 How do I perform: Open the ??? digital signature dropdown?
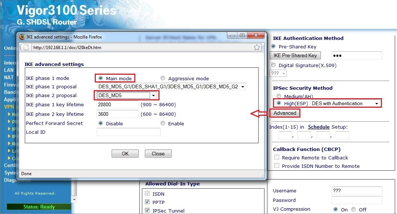278,74
